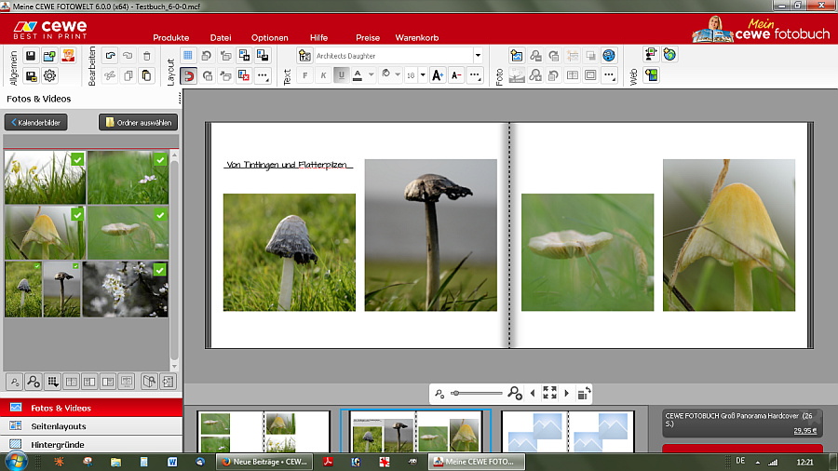Open the Produkte menu

click(171, 38)
